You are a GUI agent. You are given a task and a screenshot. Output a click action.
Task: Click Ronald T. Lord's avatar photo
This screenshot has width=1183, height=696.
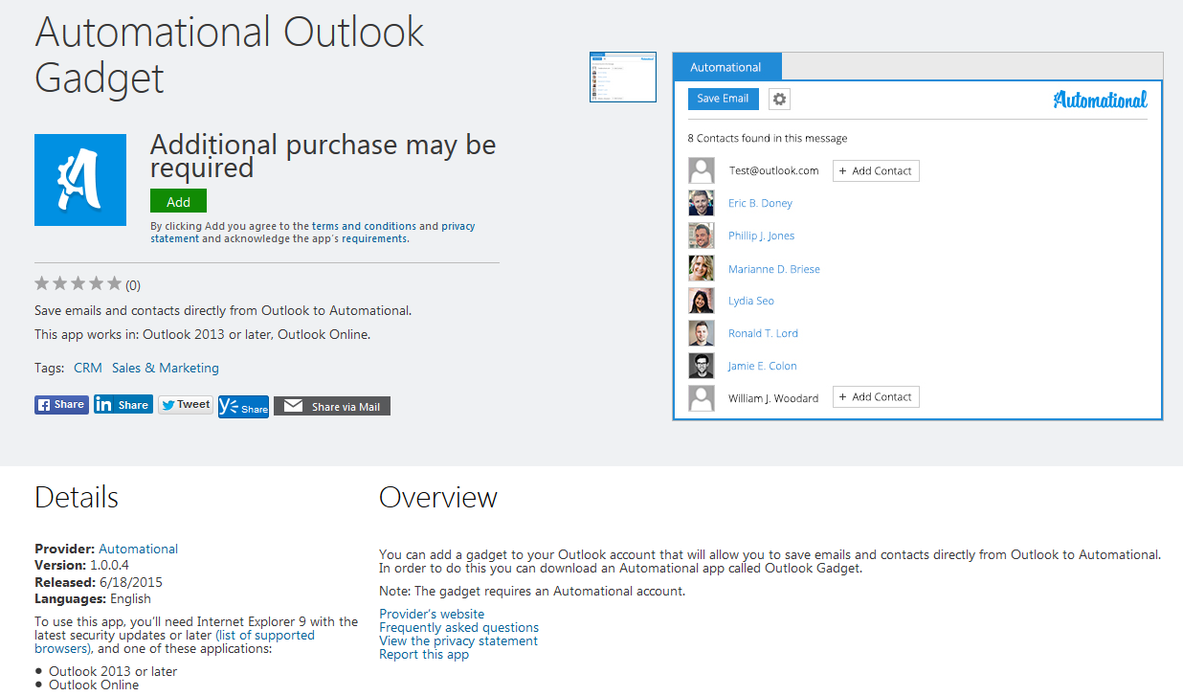[x=702, y=333]
